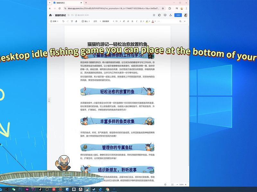Open WeChat from the taskbar
The width and height of the screenshot is (257, 192).
click(13, 189)
